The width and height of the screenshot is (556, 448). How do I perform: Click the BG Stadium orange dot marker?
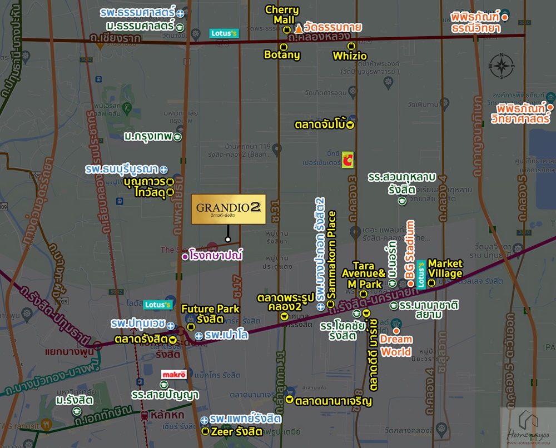pos(411,283)
